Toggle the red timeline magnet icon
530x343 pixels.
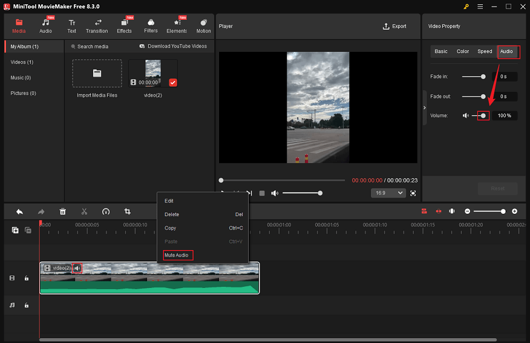(x=439, y=211)
